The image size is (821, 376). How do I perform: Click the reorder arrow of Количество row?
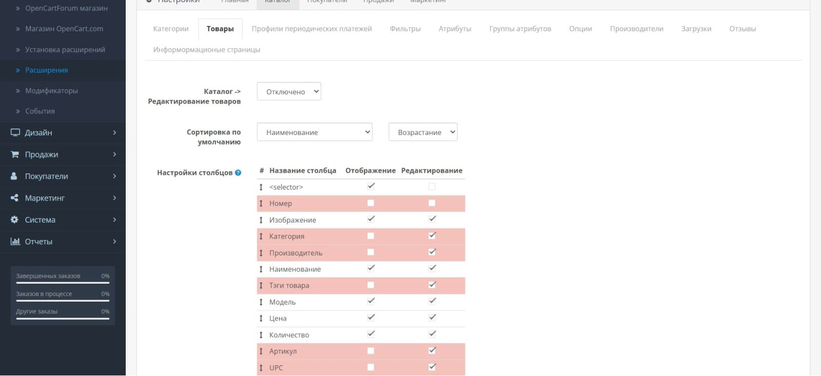pos(261,335)
